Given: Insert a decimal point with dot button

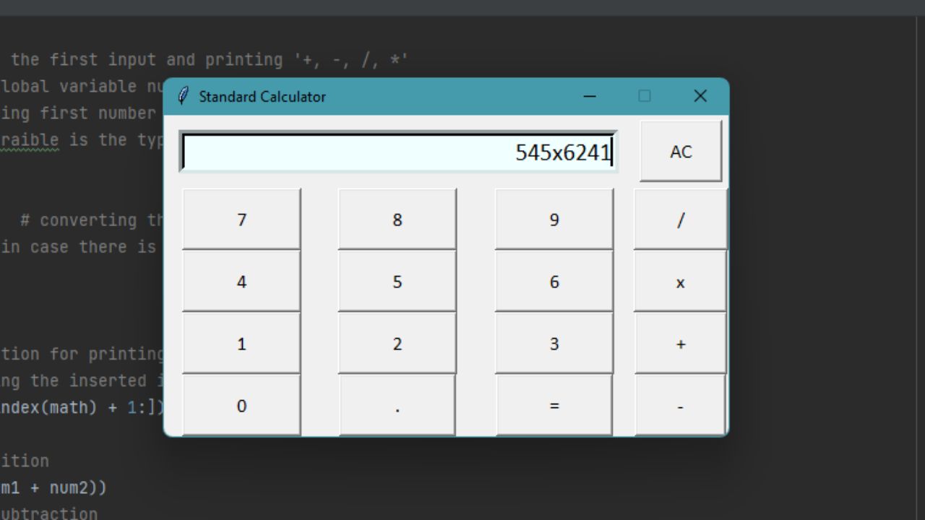Looking at the screenshot, I should pyautogui.click(x=397, y=405).
